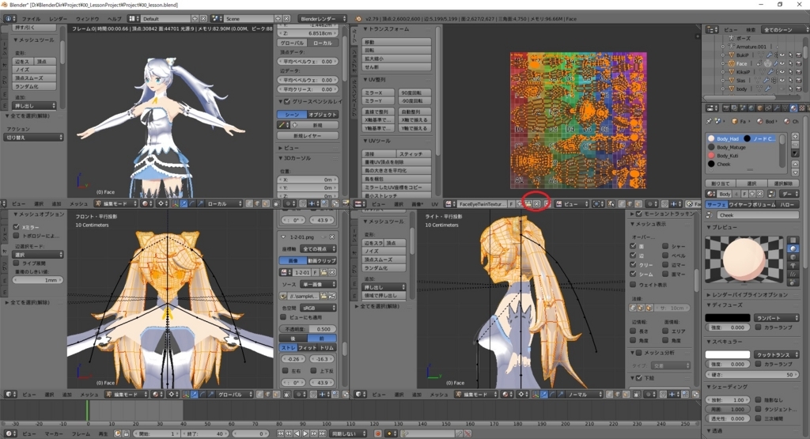
Task: Open the 画像* menu in UV editor header
Action: (418, 205)
